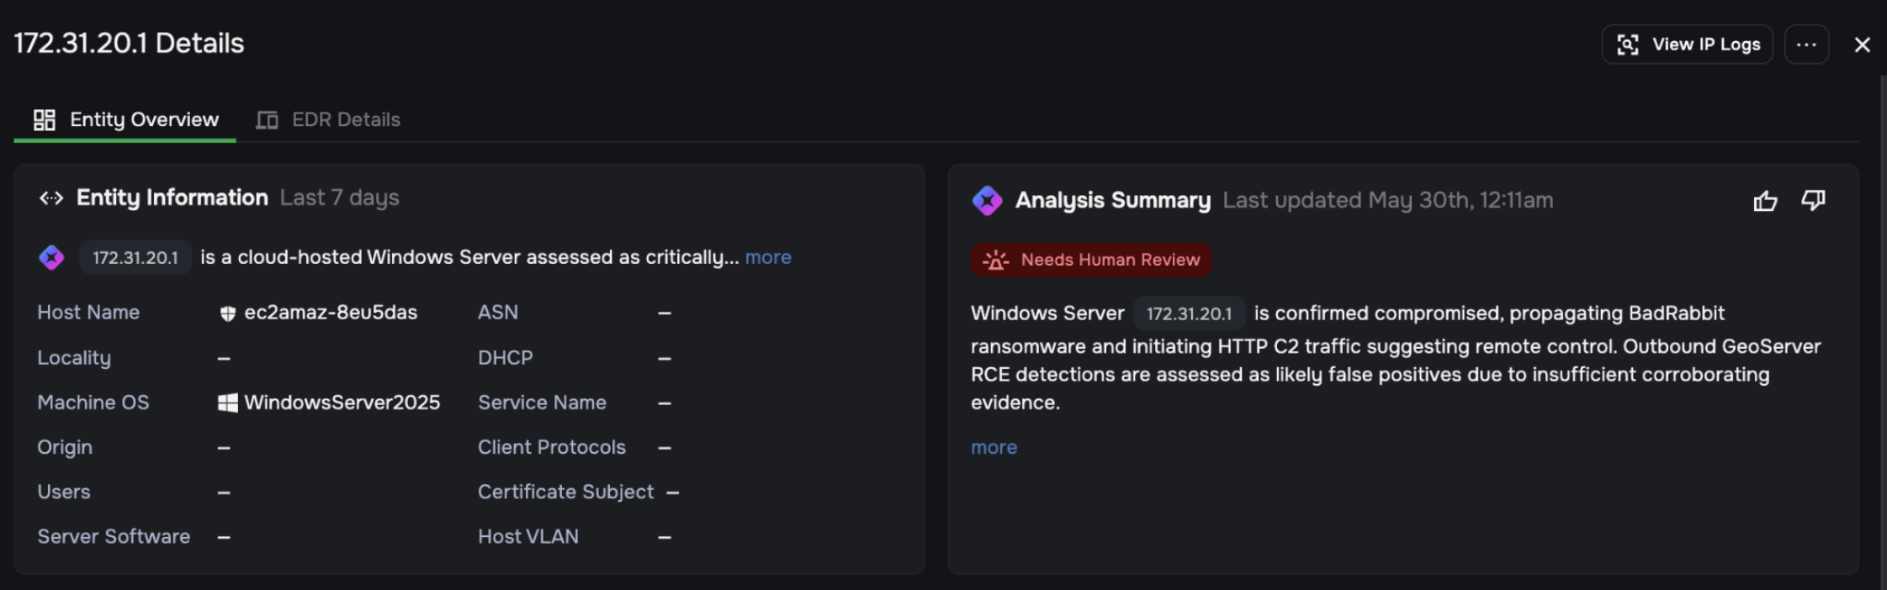
Task: Click the Locality label
Action: coord(74,358)
